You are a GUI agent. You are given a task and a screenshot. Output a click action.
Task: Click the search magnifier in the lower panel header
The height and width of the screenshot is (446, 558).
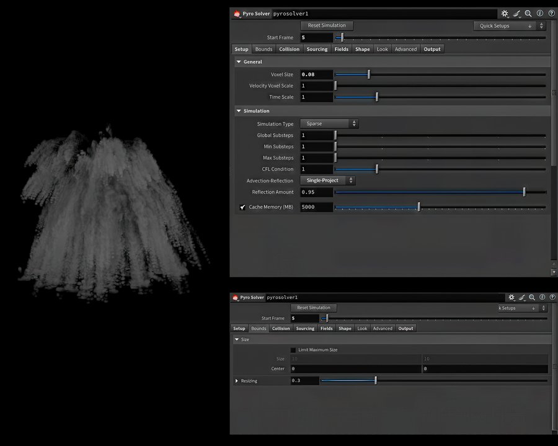tap(533, 298)
